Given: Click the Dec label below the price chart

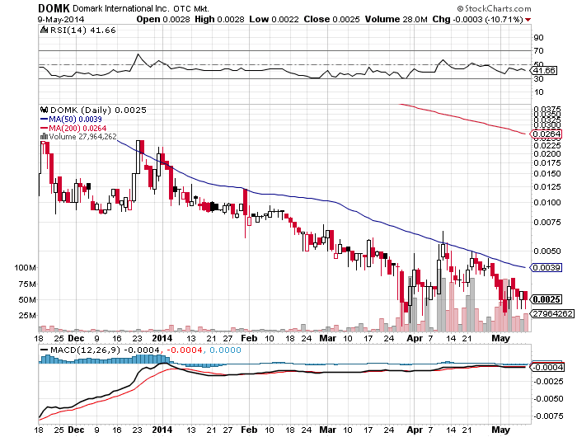Looking at the screenshot, I should point(76,338).
